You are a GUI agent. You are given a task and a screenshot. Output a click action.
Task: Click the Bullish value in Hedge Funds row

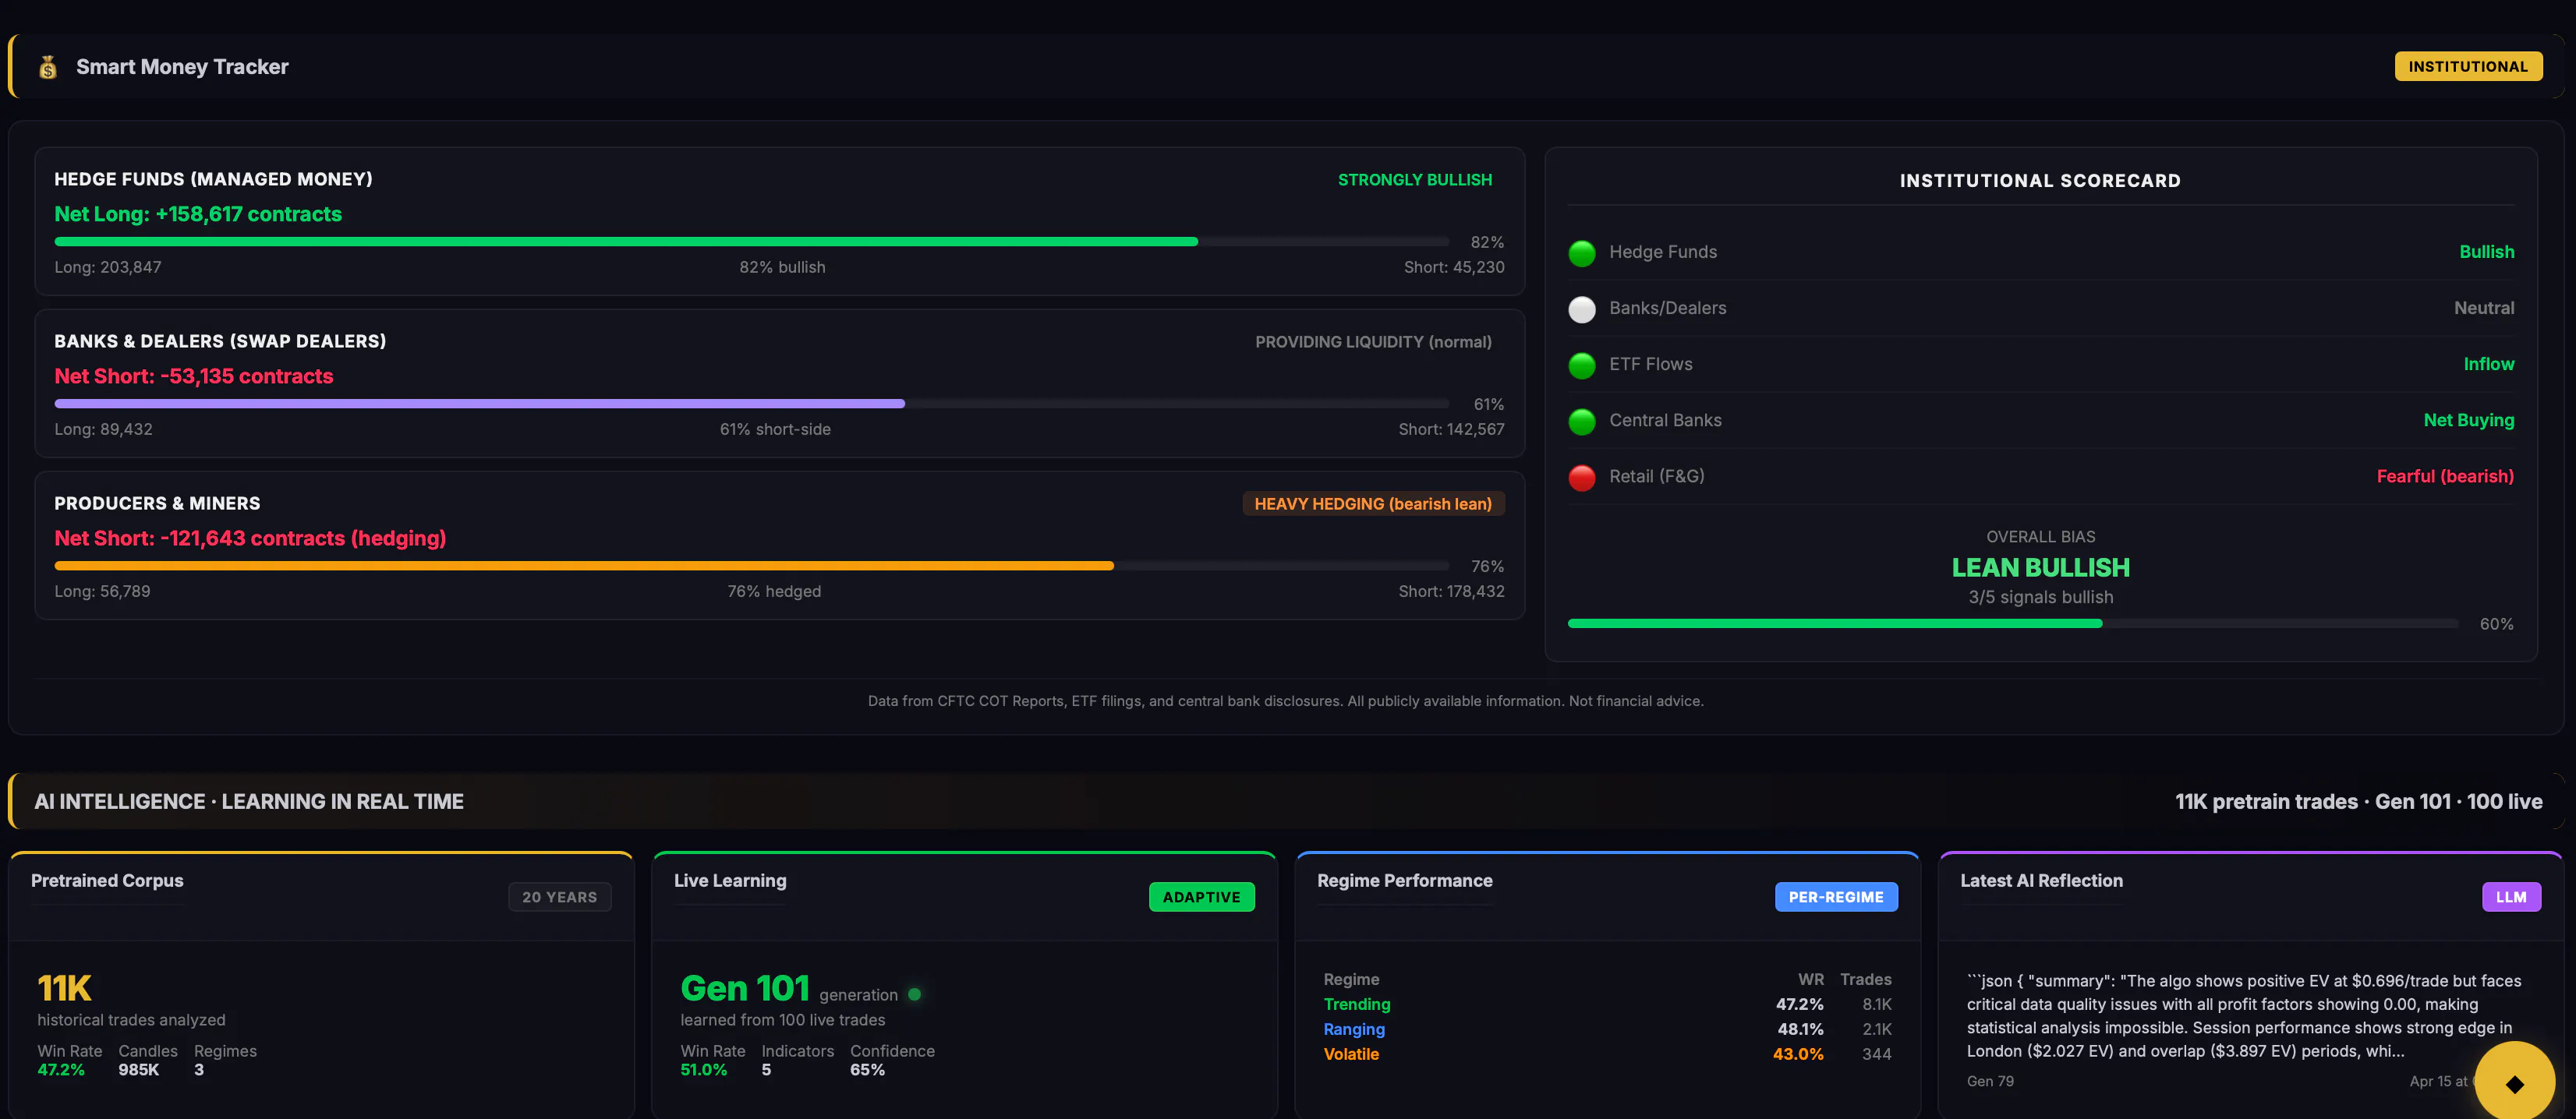2486,252
